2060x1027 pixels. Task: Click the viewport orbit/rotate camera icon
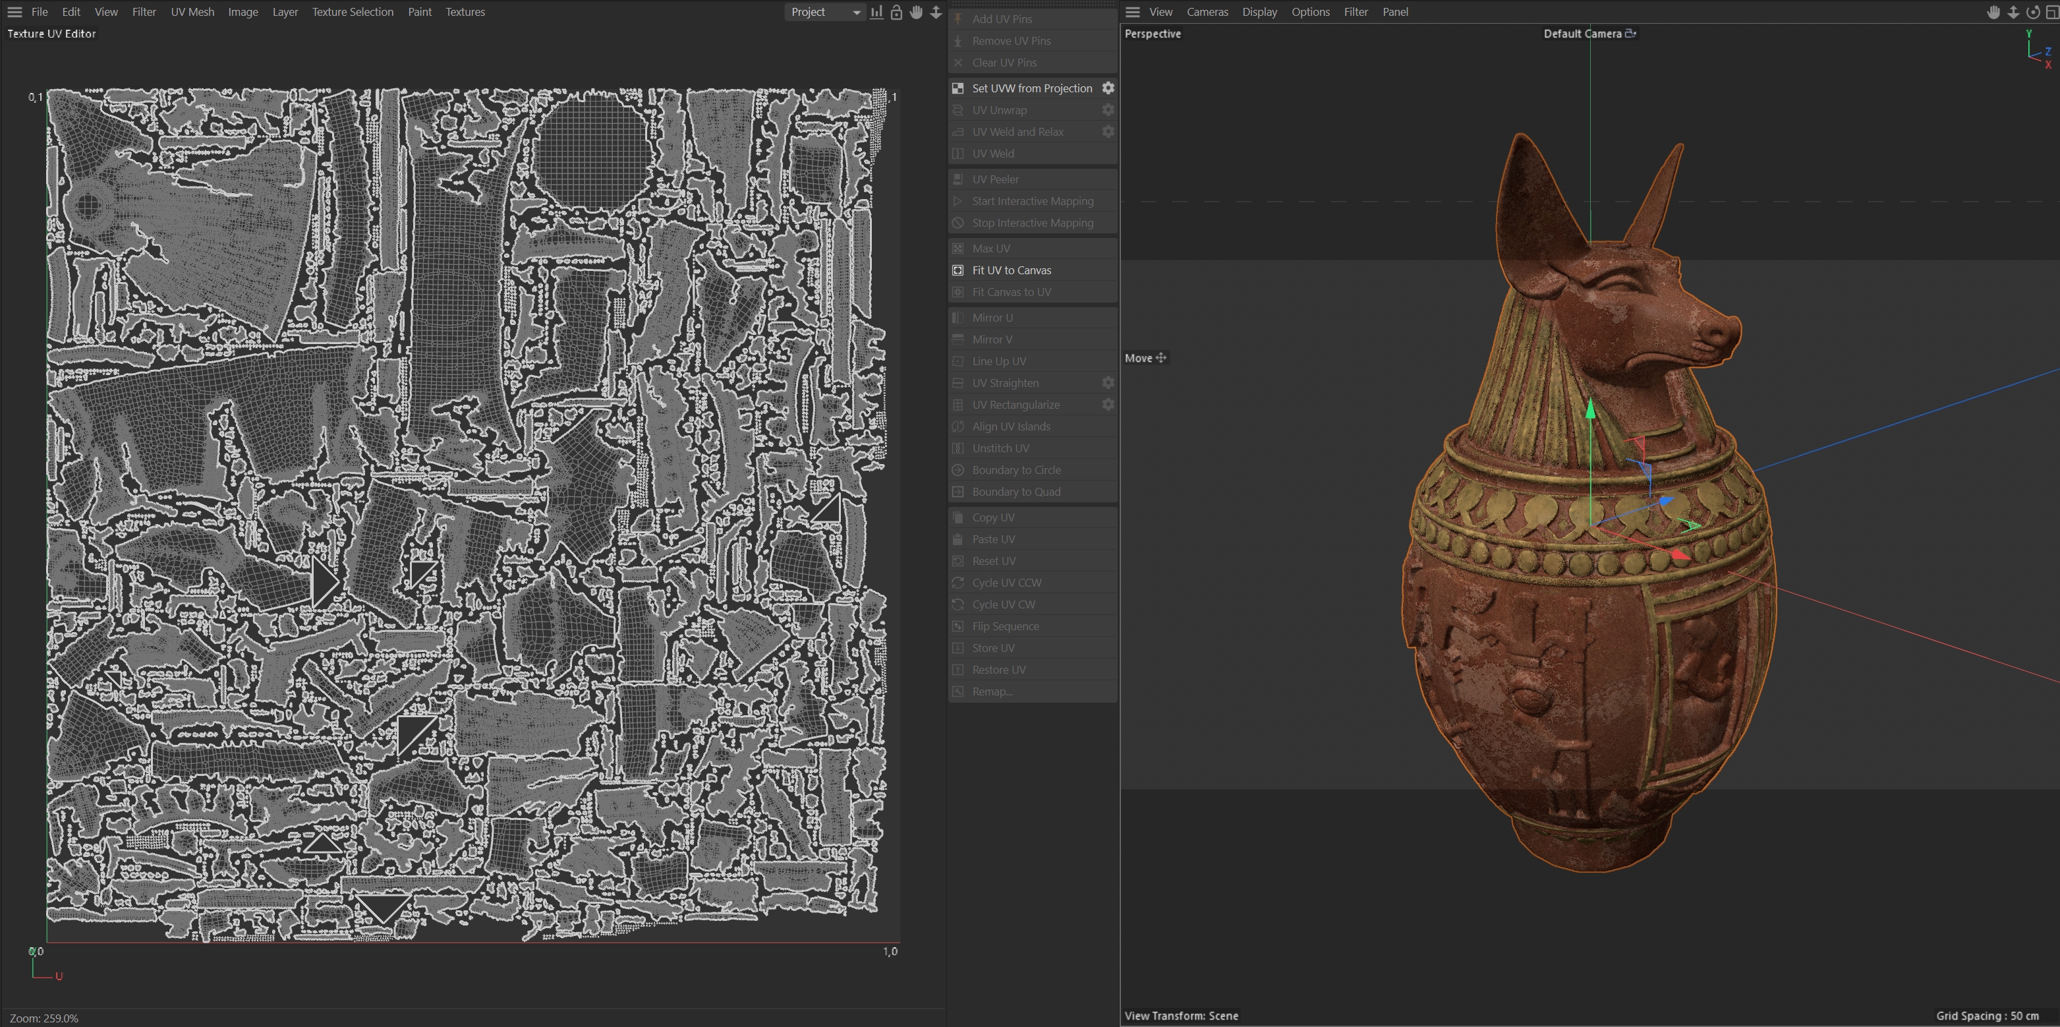(x=2033, y=12)
